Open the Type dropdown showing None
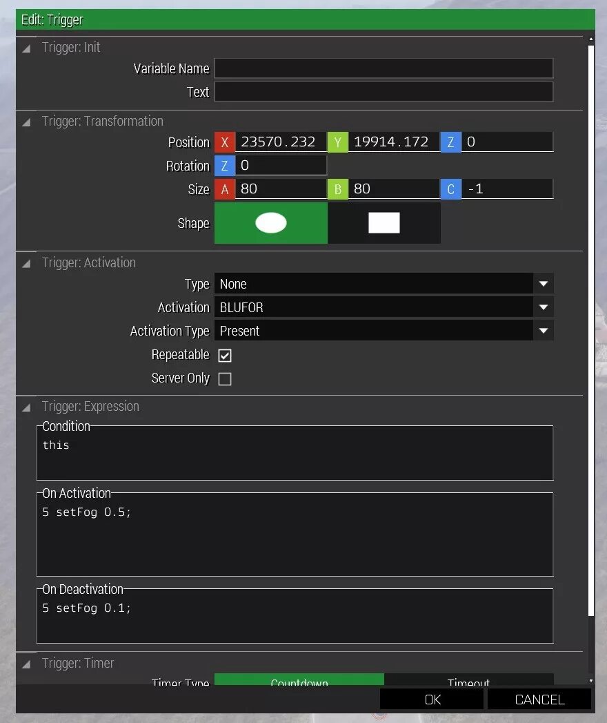Screen dimensions: 607x723 tap(384, 284)
